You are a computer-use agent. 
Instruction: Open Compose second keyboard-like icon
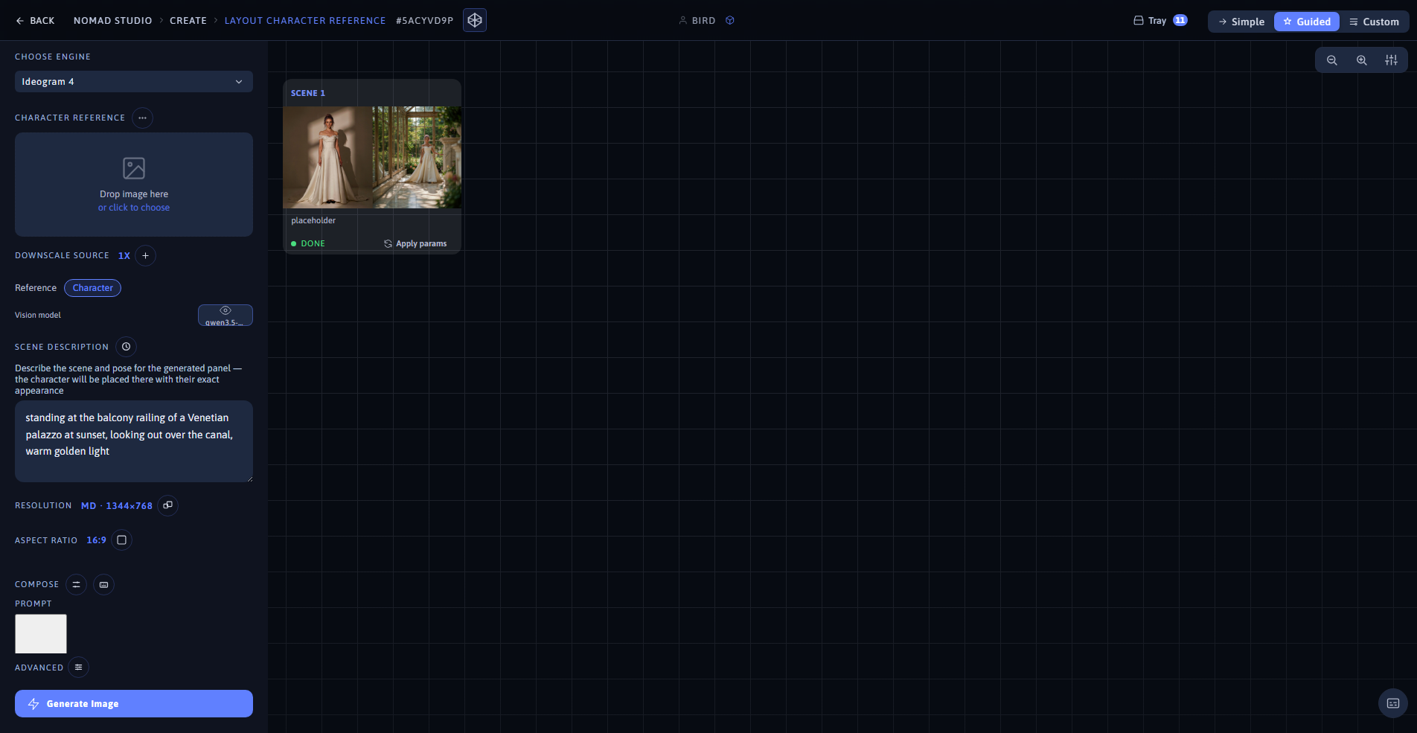[104, 584]
